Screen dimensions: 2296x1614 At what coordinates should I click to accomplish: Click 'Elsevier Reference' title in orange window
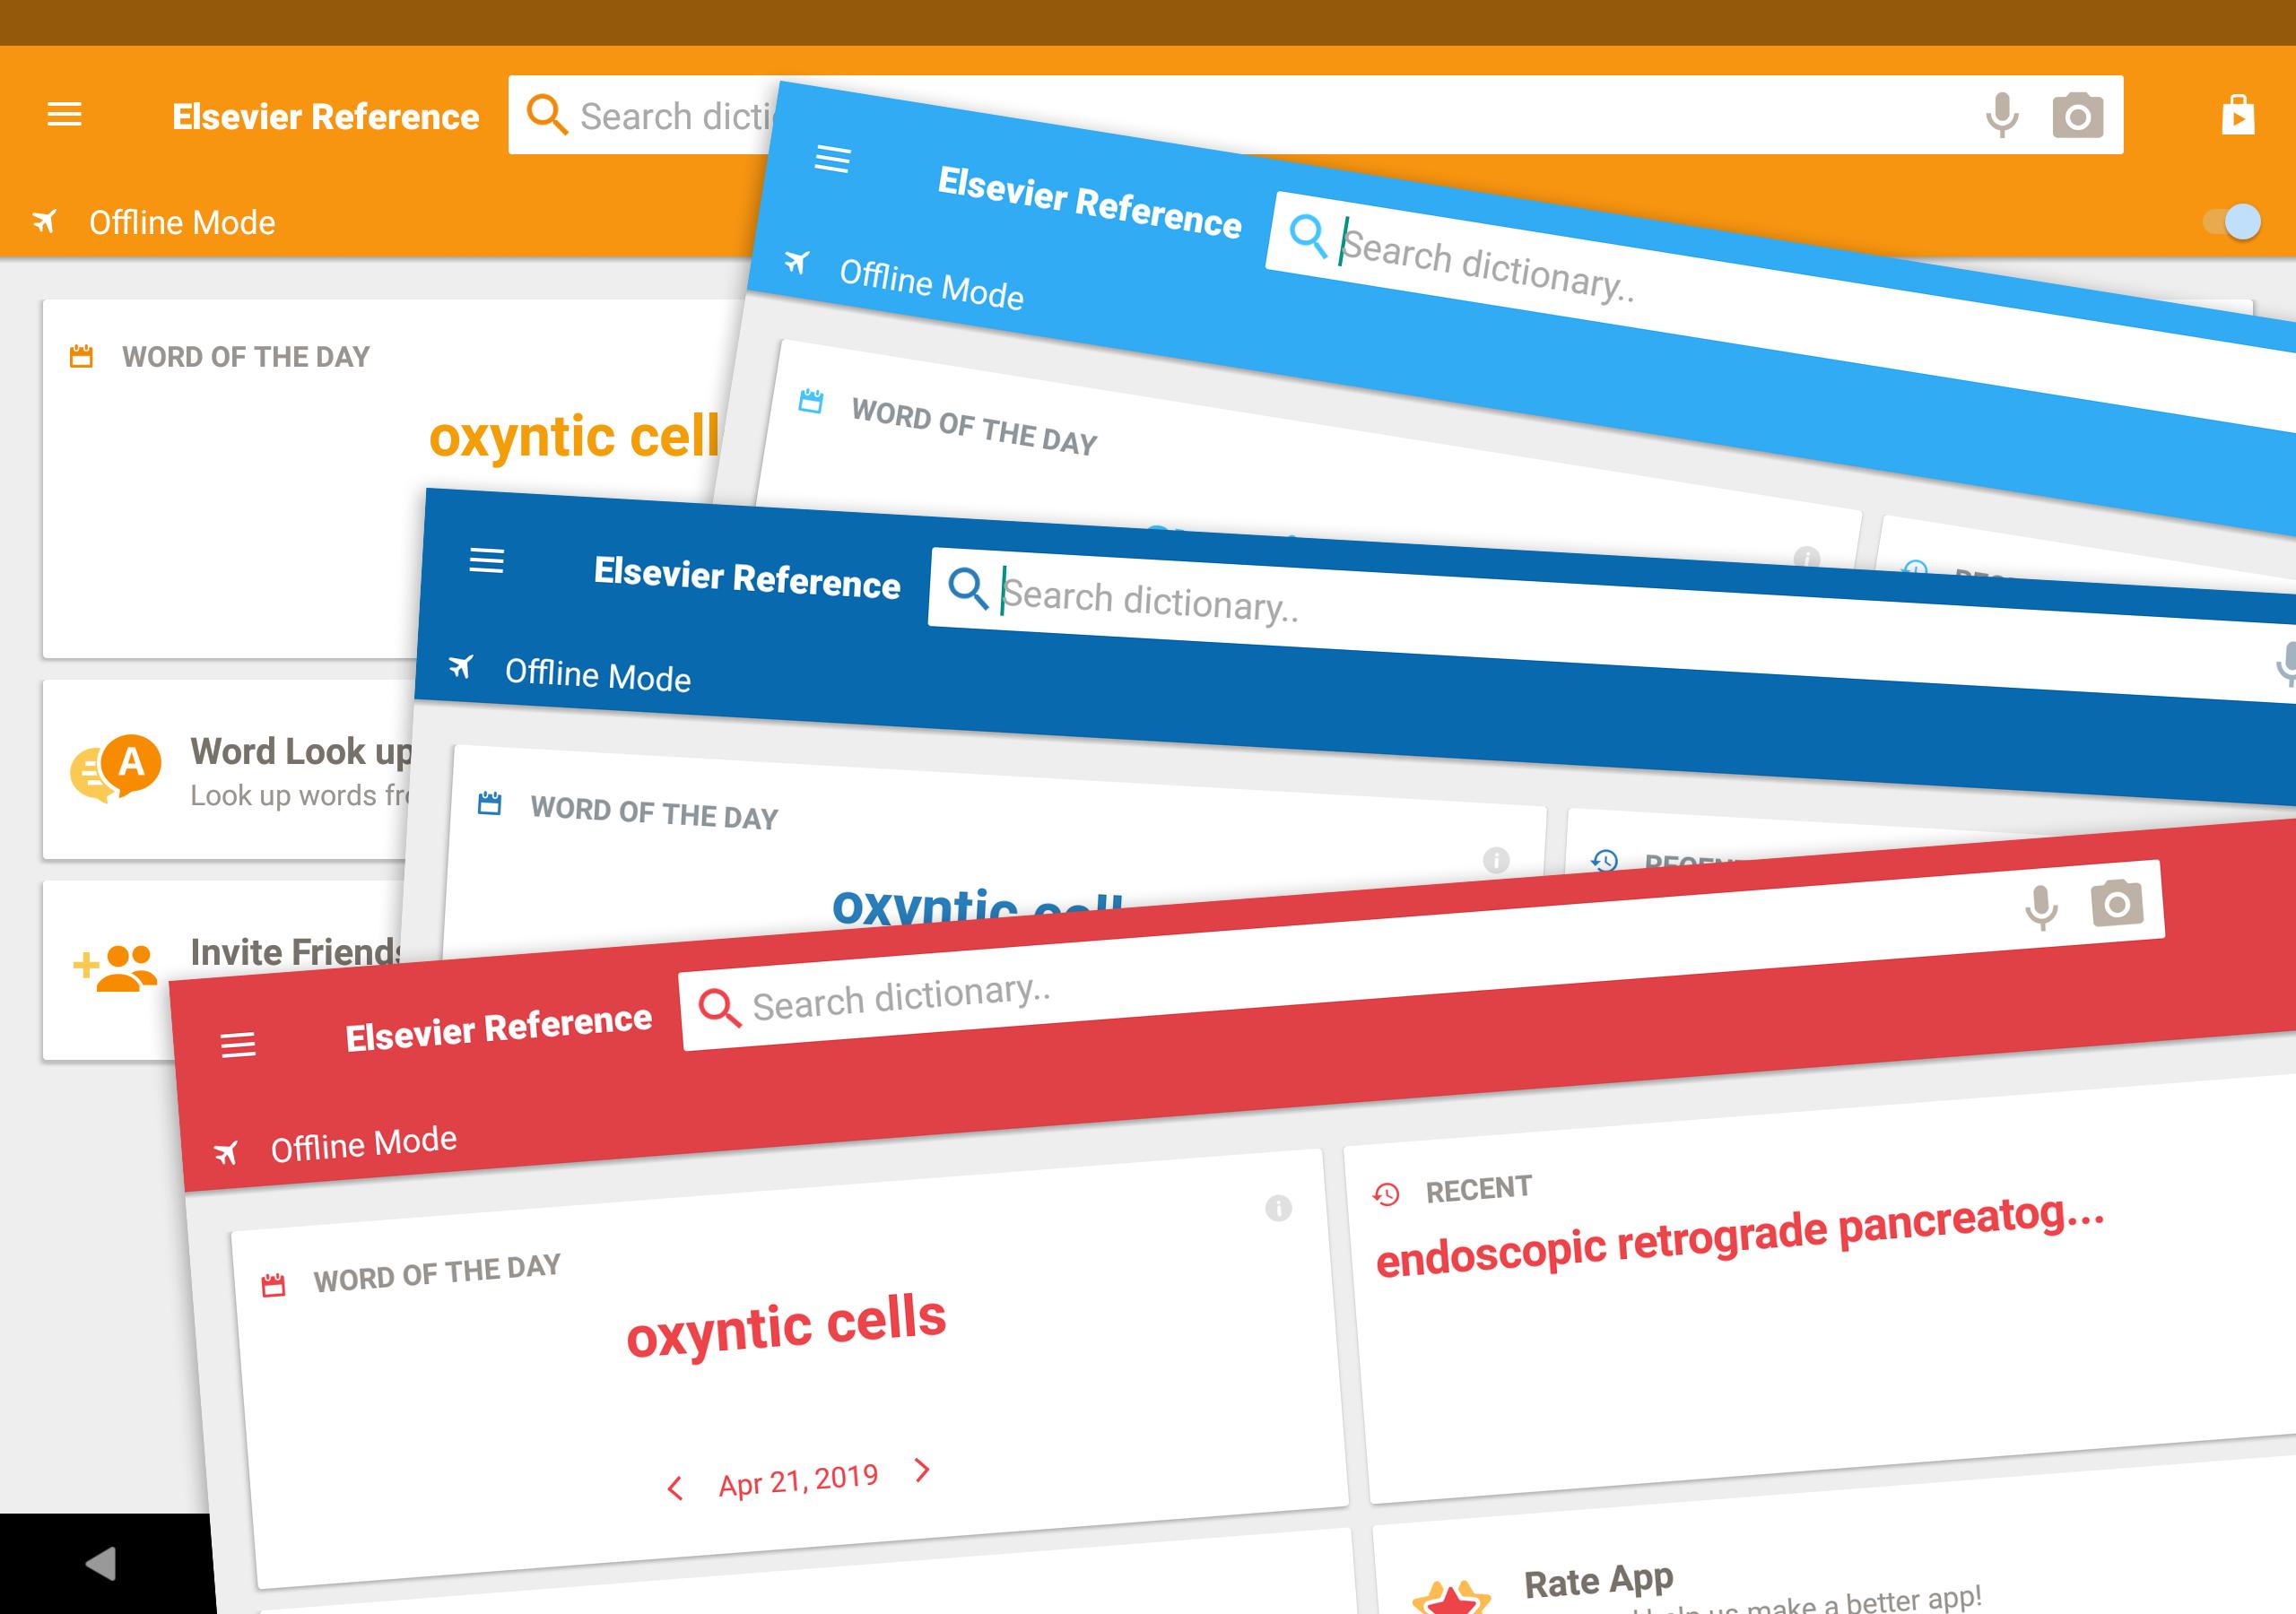326,117
